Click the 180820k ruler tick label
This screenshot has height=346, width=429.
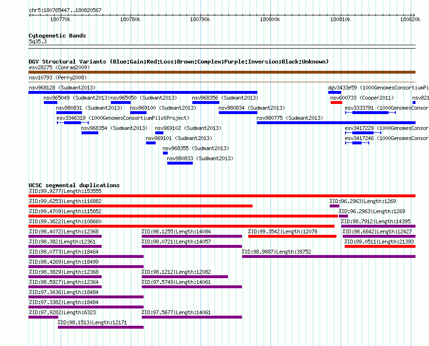[x=410, y=19]
